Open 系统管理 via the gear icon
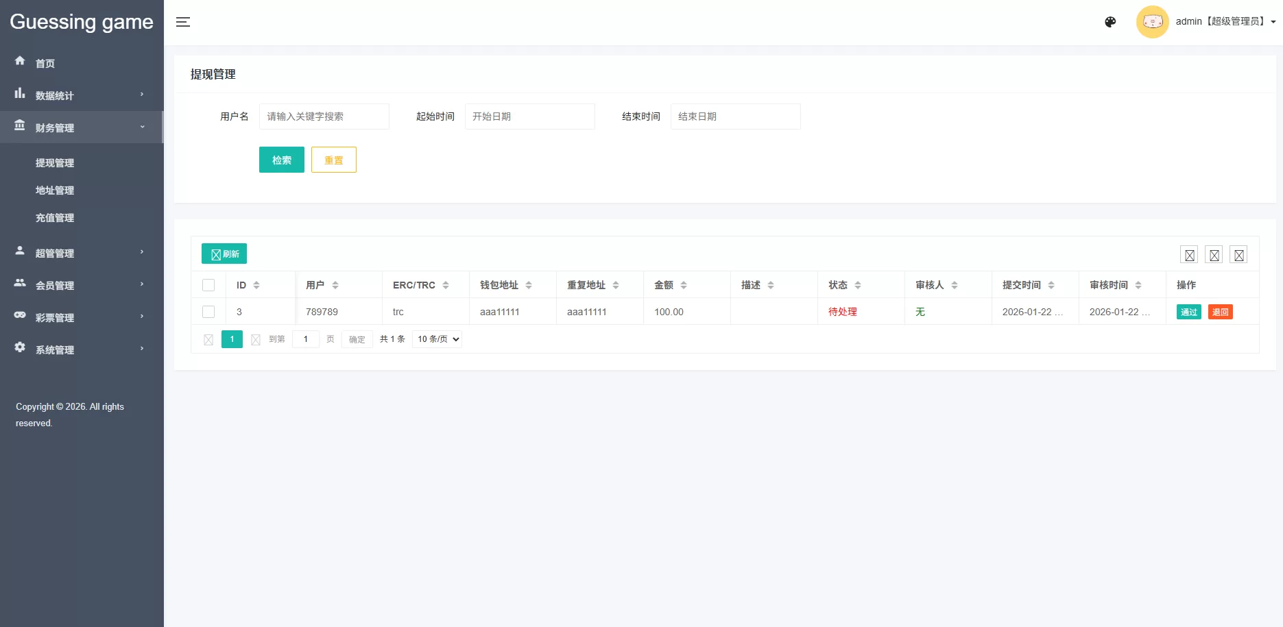The image size is (1283, 627). pos(20,349)
